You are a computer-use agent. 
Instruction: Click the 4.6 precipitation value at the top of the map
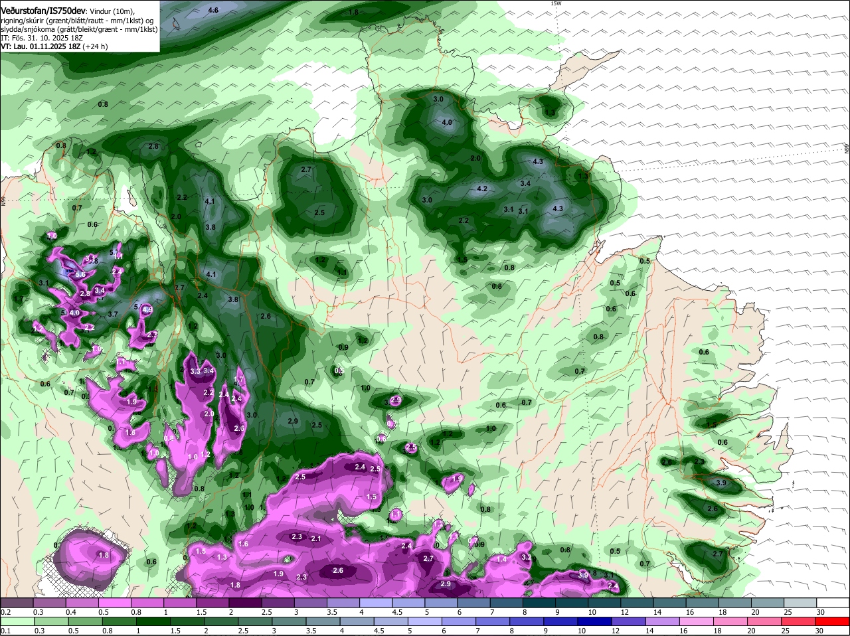(x=213, y=11)
